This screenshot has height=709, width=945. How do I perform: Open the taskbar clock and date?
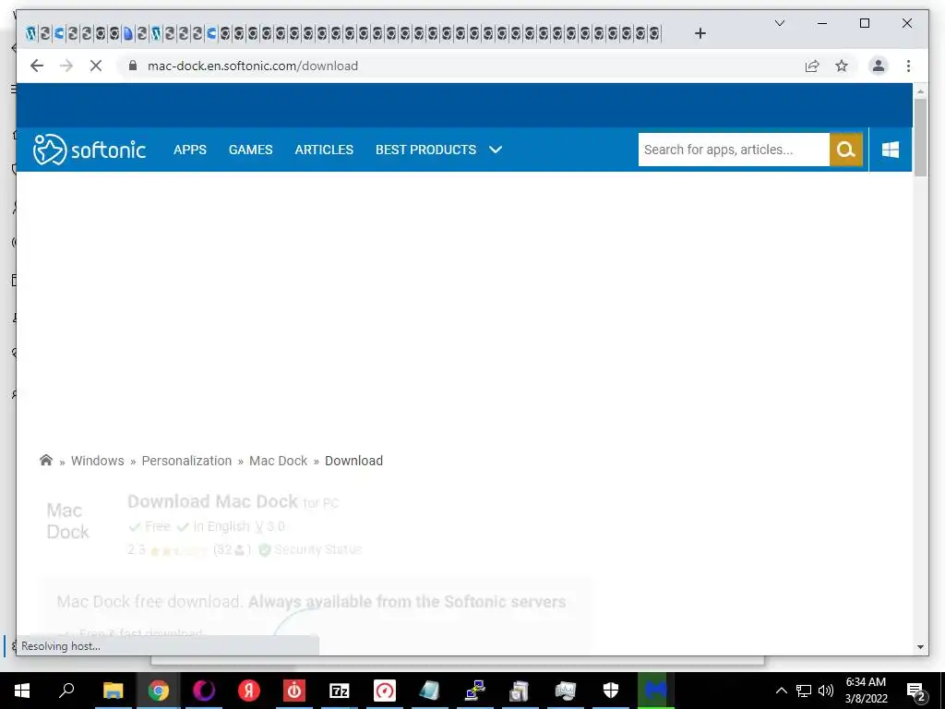pos(866,691)
